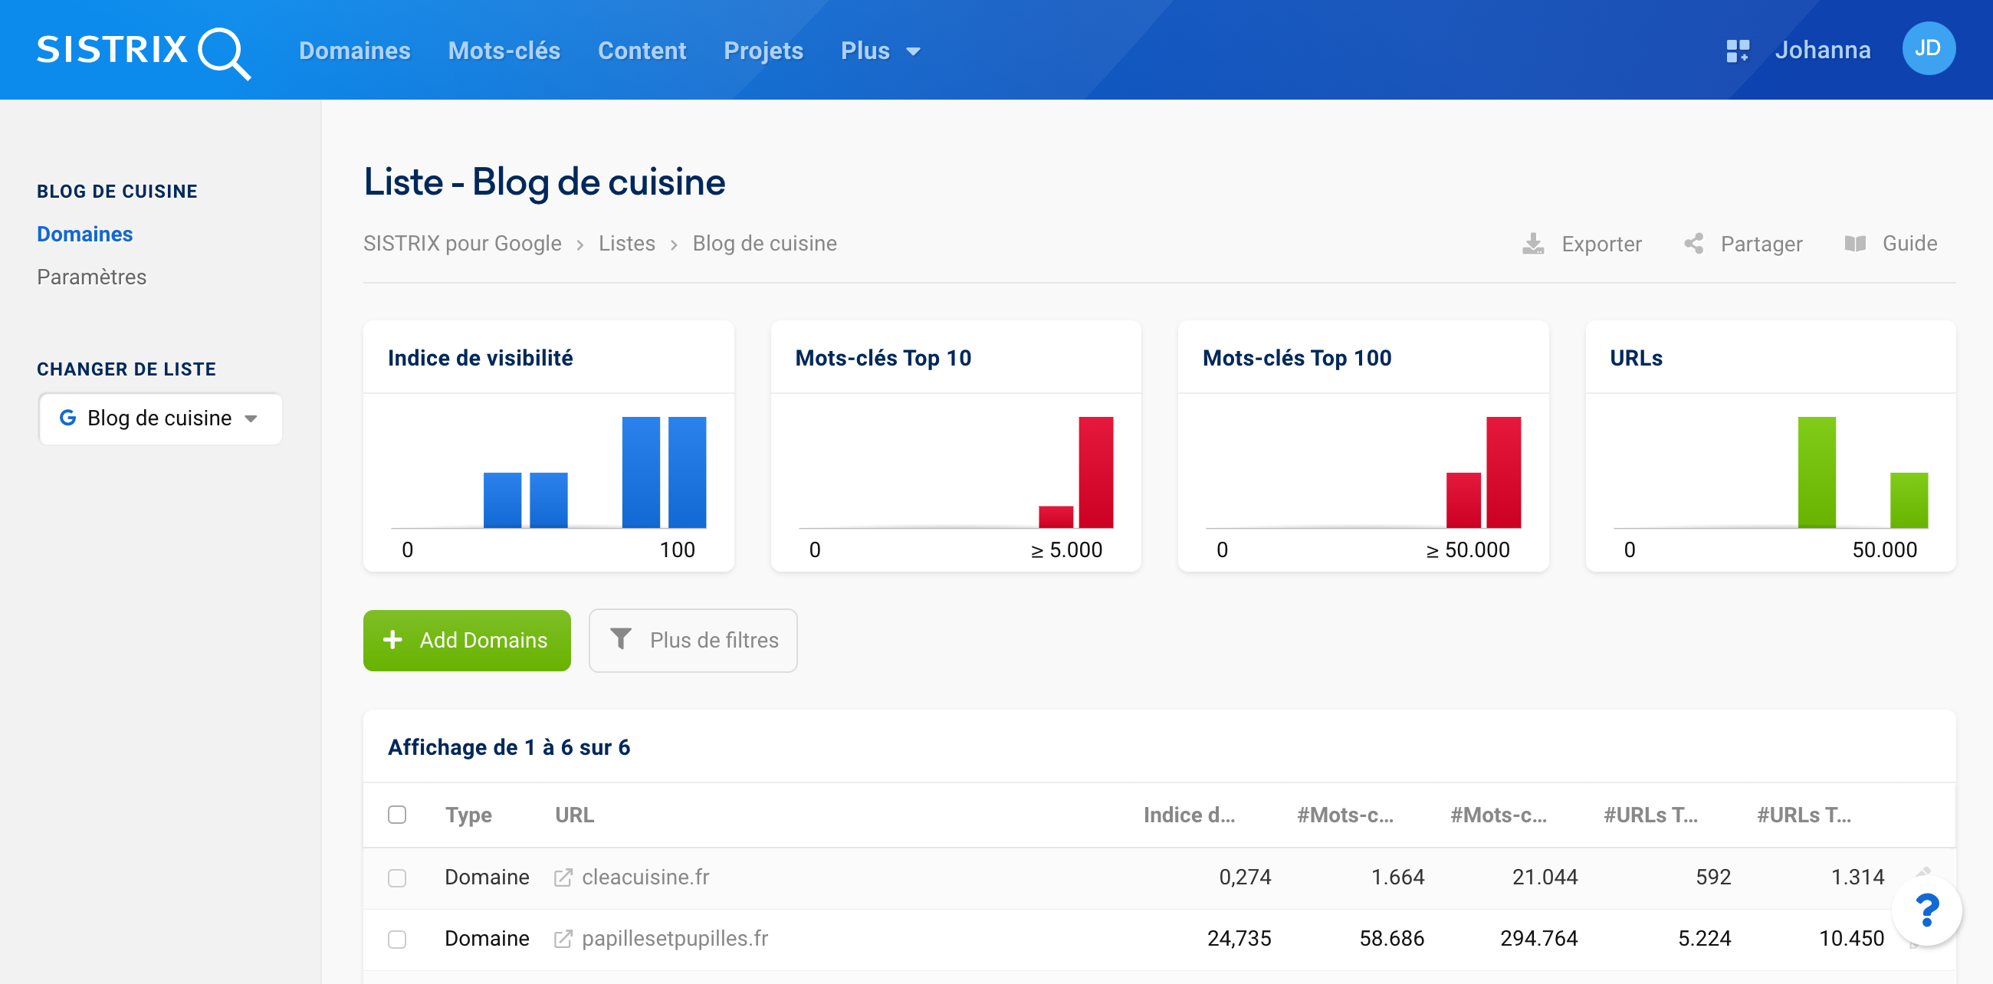Click the Guide book icon
Image resolution: width=1993 pixels, height=984 pixels.
pyautogui.click(x=1855, y=244)
